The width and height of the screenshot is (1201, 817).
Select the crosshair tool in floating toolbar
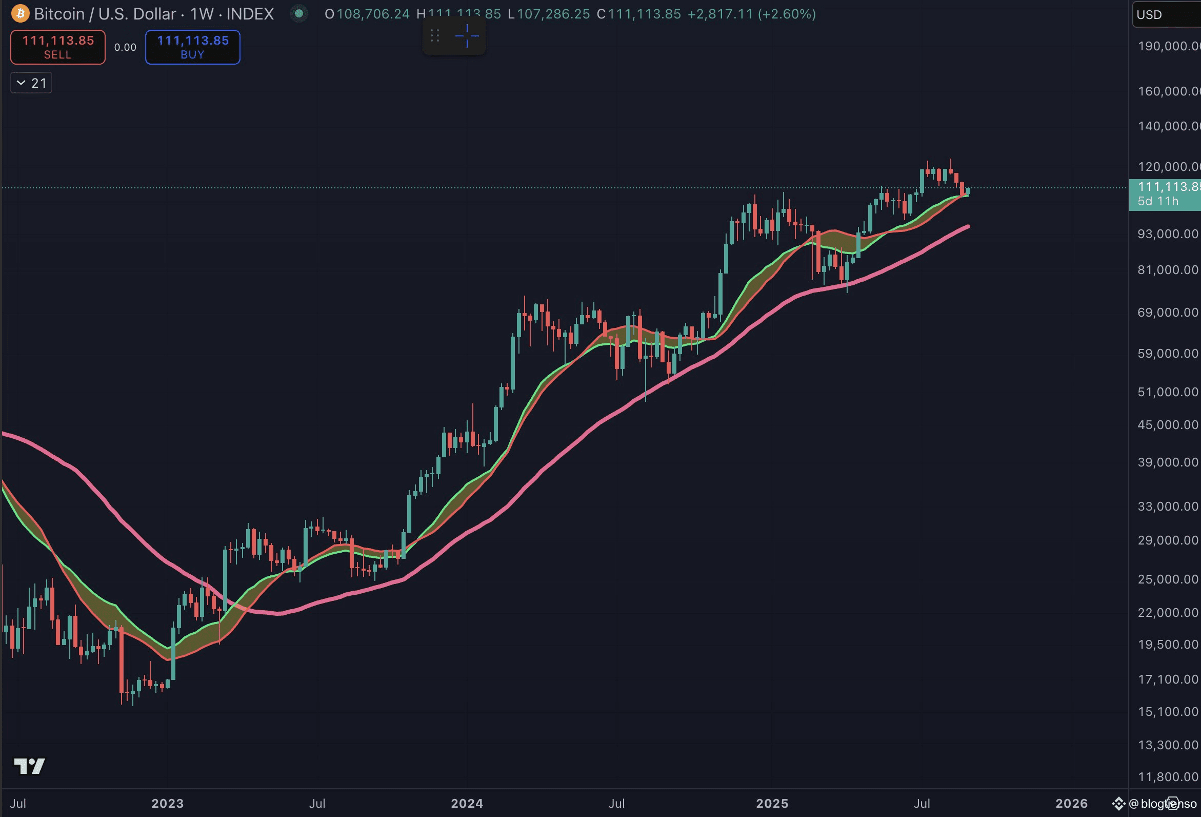(x=467, y=36)
